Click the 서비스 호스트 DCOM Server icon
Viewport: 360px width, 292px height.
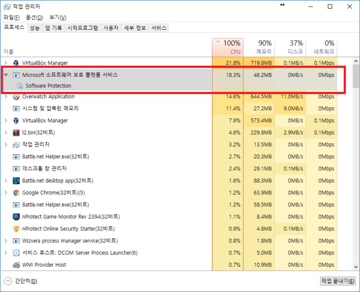point(16,253)
